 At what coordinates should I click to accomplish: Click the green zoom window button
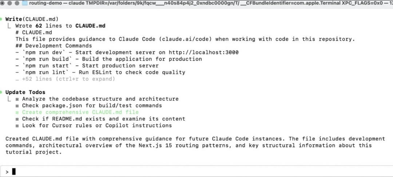tap(16, 3)
